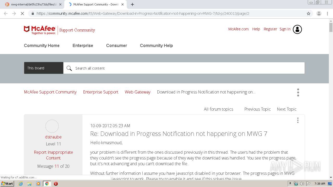
Task: Open the volume speaker tray icon
Action: 302,184
